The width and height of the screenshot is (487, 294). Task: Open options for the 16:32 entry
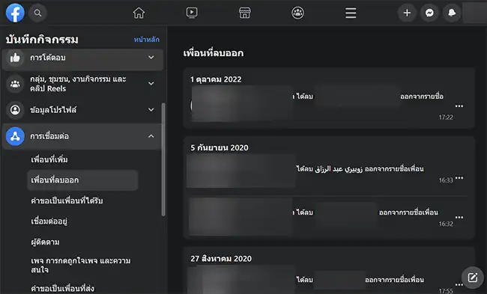pyautogui.click(x=459, y=217)
